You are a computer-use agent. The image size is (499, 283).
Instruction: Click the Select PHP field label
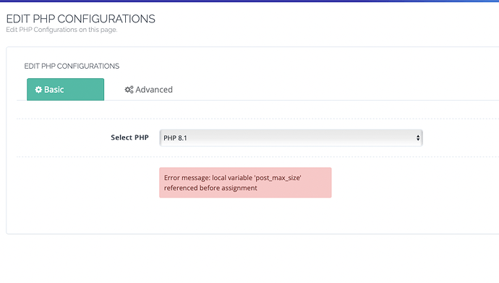pyautogui.click(x=129, y=138)
